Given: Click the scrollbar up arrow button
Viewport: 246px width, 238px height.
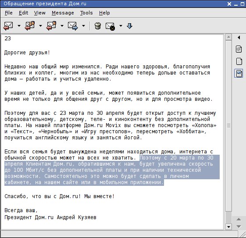Looking at the screenshot, I should (228, 37).
